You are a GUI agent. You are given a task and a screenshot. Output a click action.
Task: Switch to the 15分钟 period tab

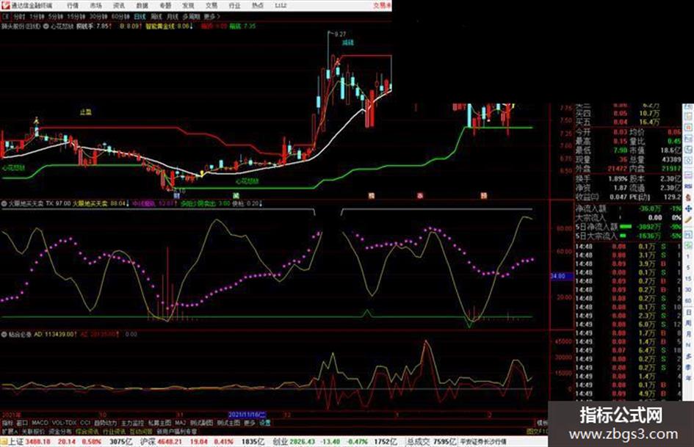tap(76, 16)
